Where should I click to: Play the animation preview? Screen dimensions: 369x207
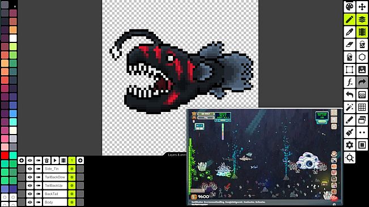point(55,161)
